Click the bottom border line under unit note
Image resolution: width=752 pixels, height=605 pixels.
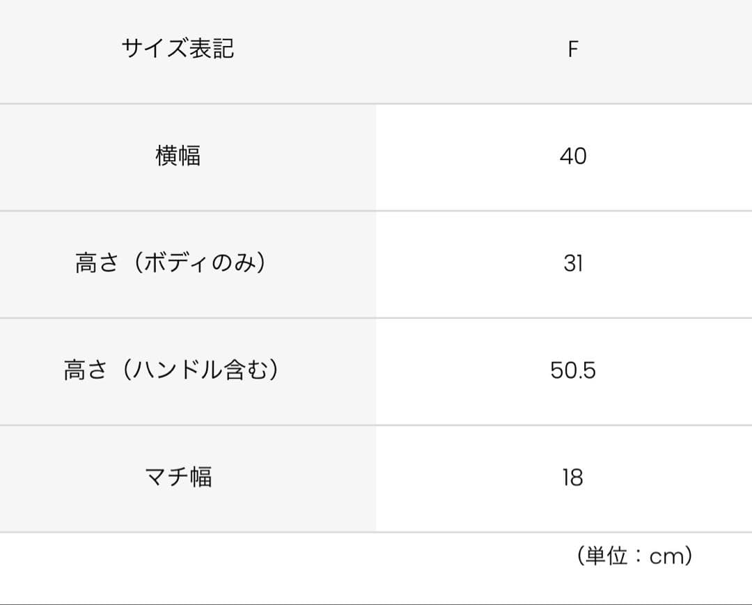pyautogui.click(x=376, y=604)
